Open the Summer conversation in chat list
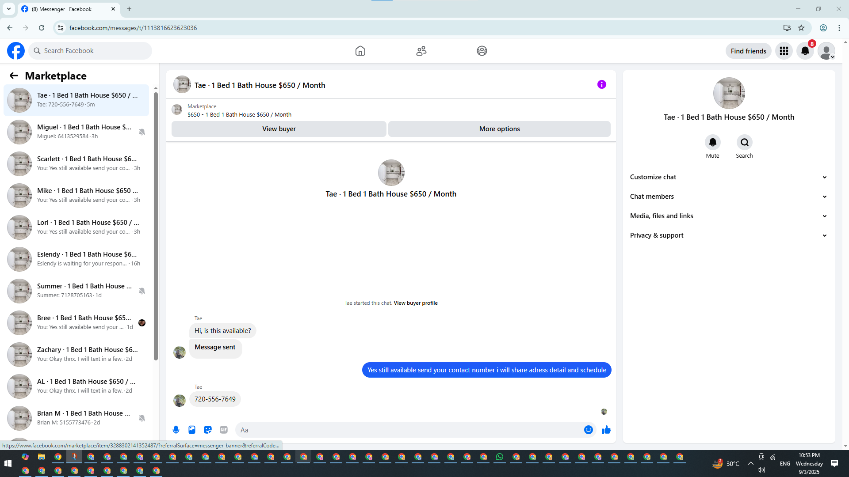The width and height of the screenshot is (849, 477). pos(76,291)
